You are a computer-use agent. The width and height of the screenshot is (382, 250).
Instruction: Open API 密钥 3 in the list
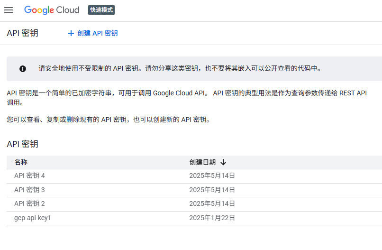coord(29,190)
